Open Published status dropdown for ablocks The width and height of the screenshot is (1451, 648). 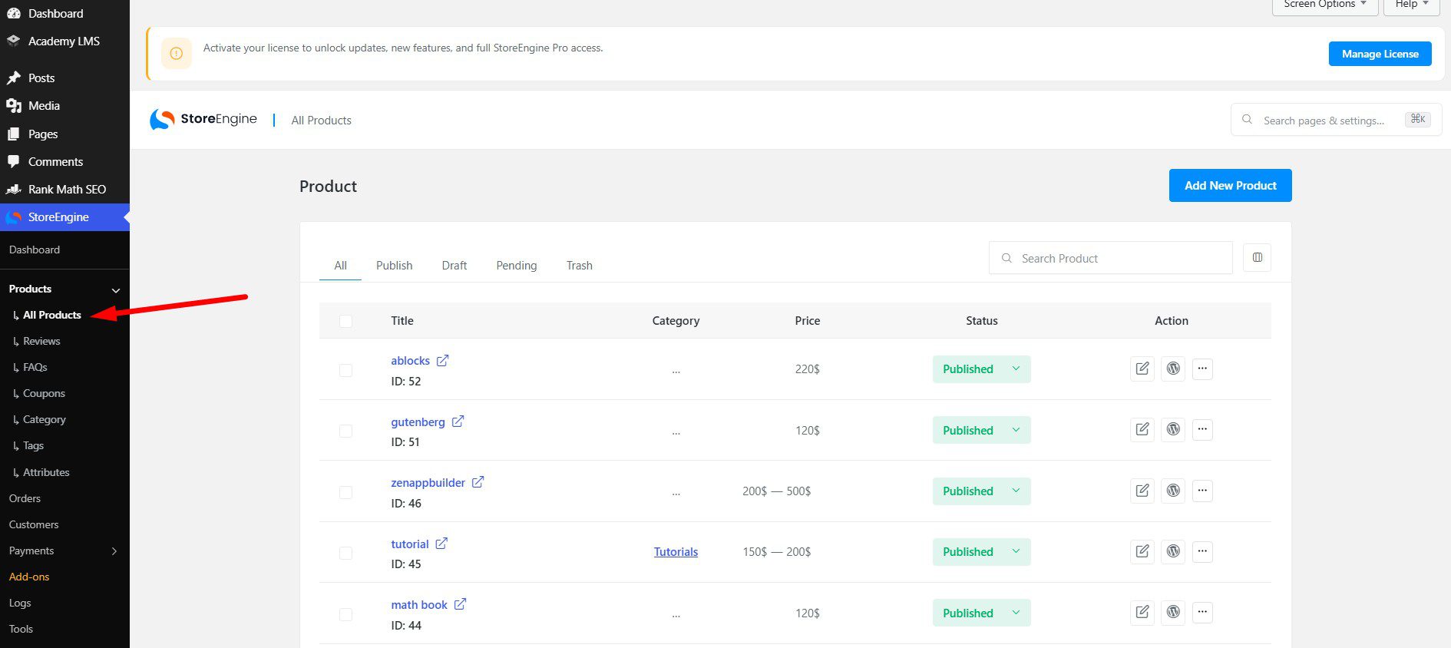tap(981, 369)
